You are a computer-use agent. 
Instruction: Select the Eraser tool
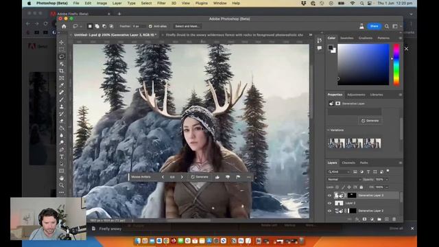[62, 121]
